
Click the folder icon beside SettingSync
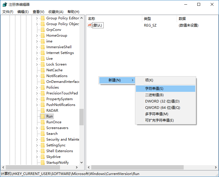coord(43,145)
